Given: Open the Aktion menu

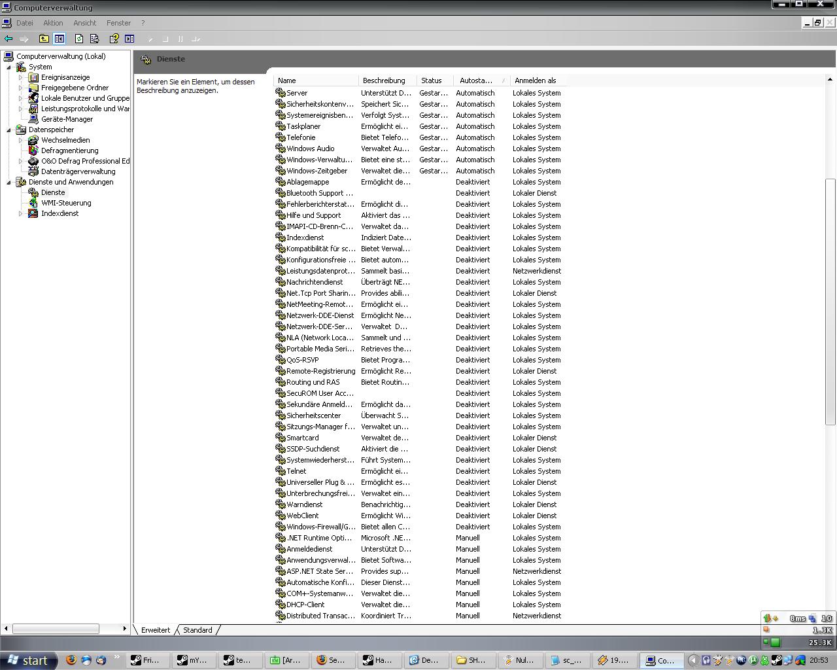Looking at the screenshot, I should click(x=53, y=23).
